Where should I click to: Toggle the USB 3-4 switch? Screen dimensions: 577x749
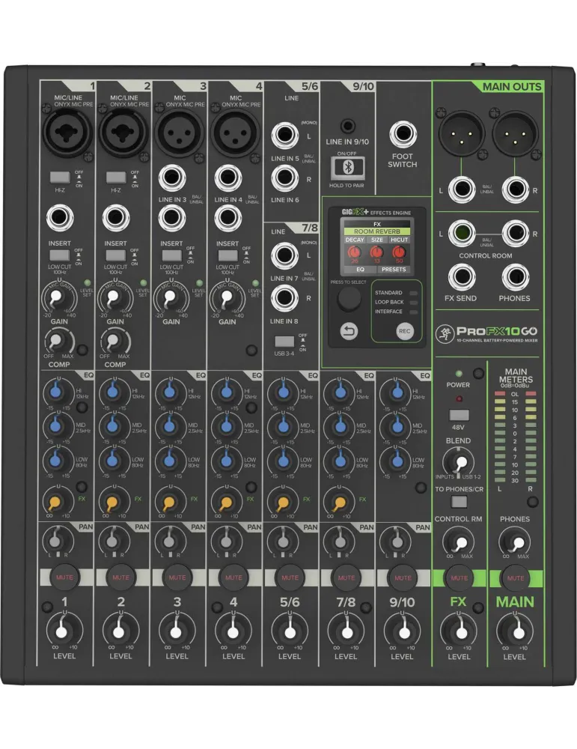[x=284, y=342]
